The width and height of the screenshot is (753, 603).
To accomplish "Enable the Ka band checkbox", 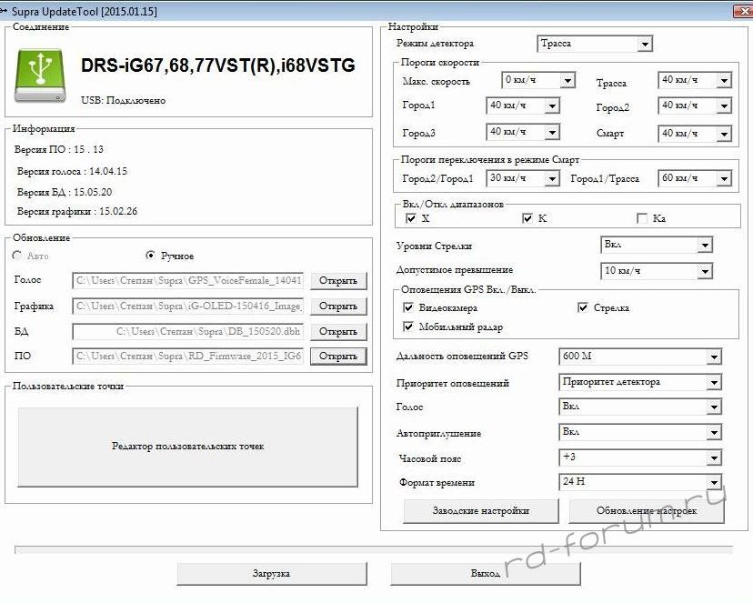I will tap(642, 219).
